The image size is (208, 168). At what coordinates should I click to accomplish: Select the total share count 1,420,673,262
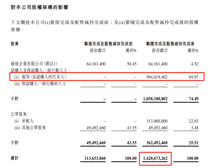point(155,158)
